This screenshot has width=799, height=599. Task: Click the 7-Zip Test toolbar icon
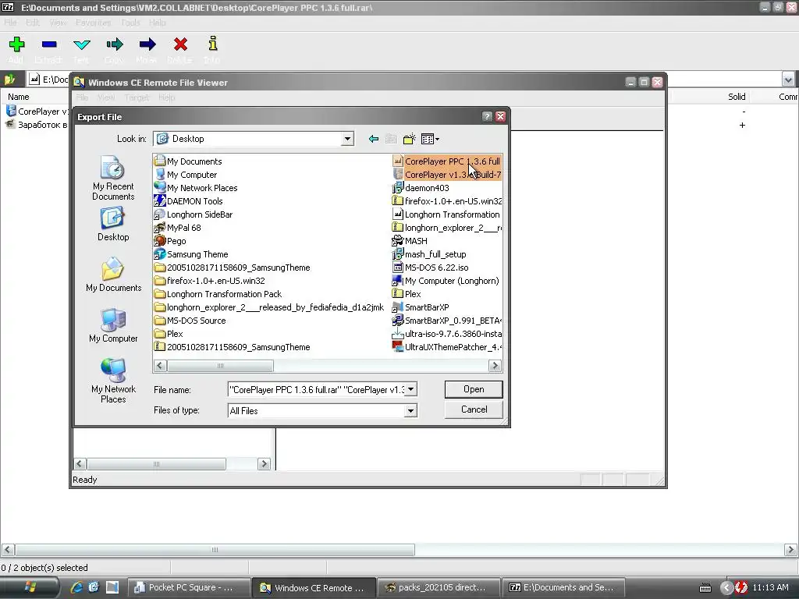coord(81,44)
